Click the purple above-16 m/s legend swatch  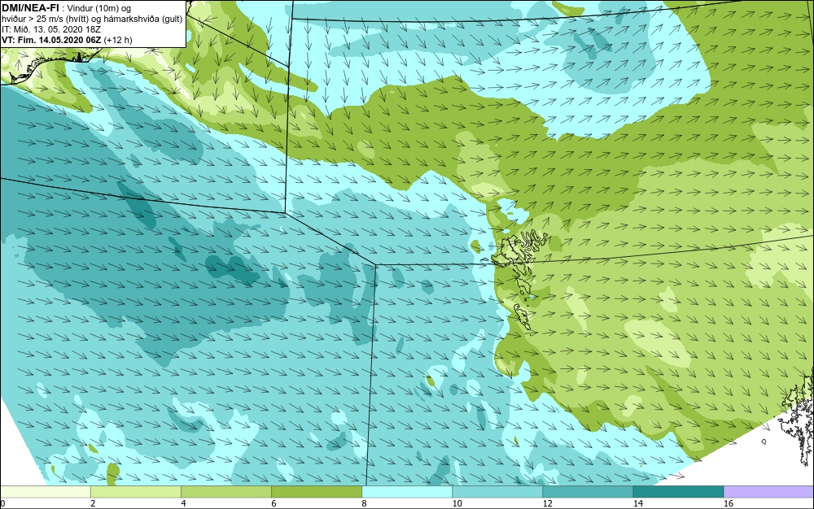(769, 491)
